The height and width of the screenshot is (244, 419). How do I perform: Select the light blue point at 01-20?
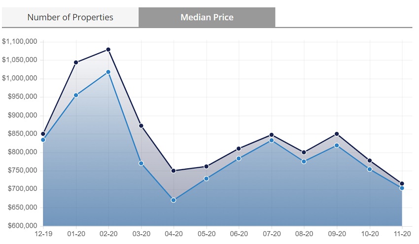point(76,95)
